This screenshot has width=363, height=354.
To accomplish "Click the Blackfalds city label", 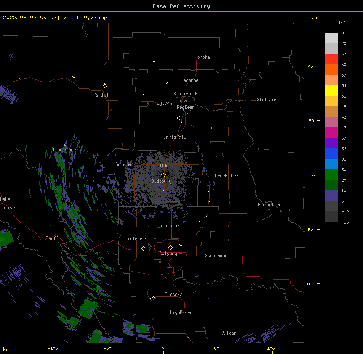I will click(x=186, y=94).
